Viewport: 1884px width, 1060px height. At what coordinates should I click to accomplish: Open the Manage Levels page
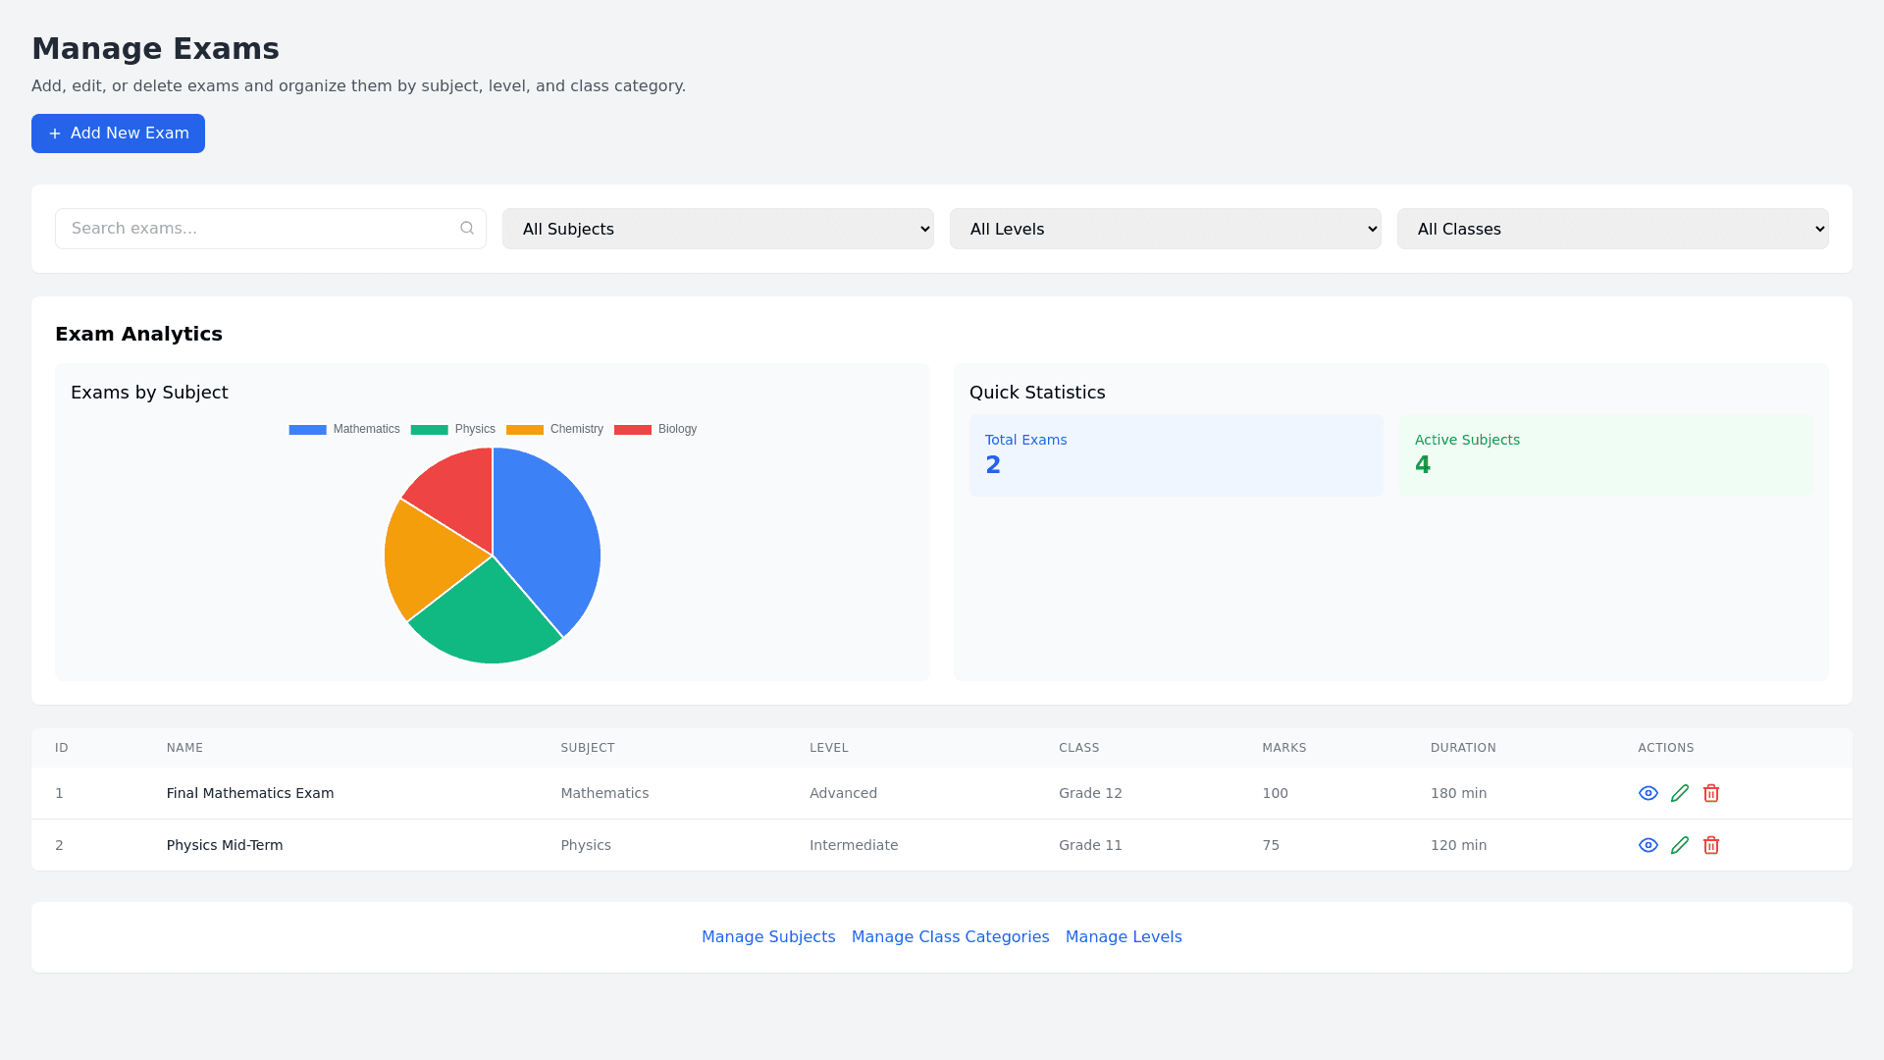(x=1124, y=936)
